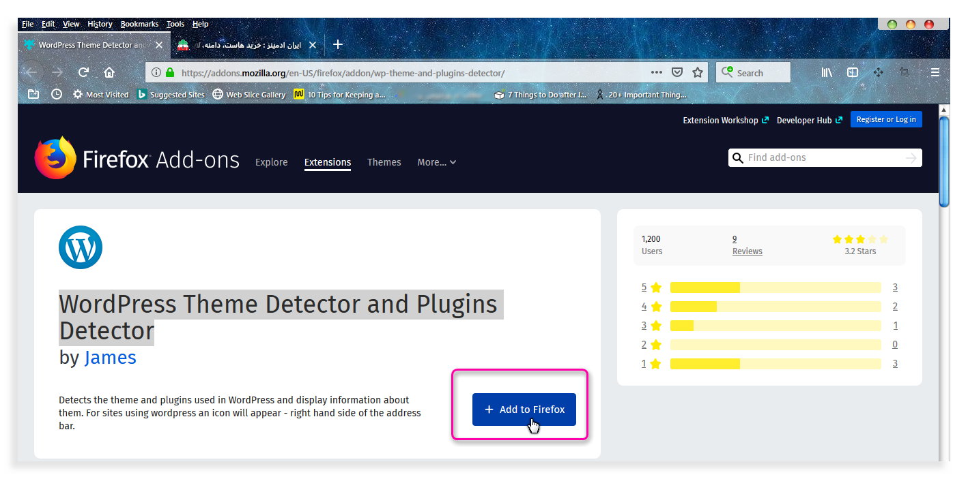Click the browser Search box

753,72
